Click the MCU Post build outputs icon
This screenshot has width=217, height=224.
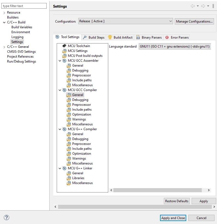[64, 55]
